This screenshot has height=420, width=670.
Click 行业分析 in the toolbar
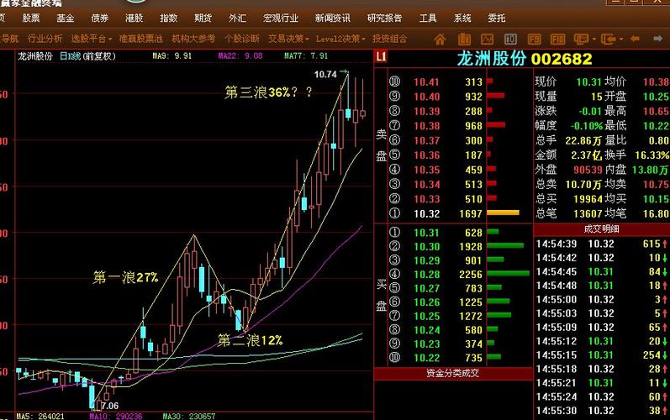(45, 39)
